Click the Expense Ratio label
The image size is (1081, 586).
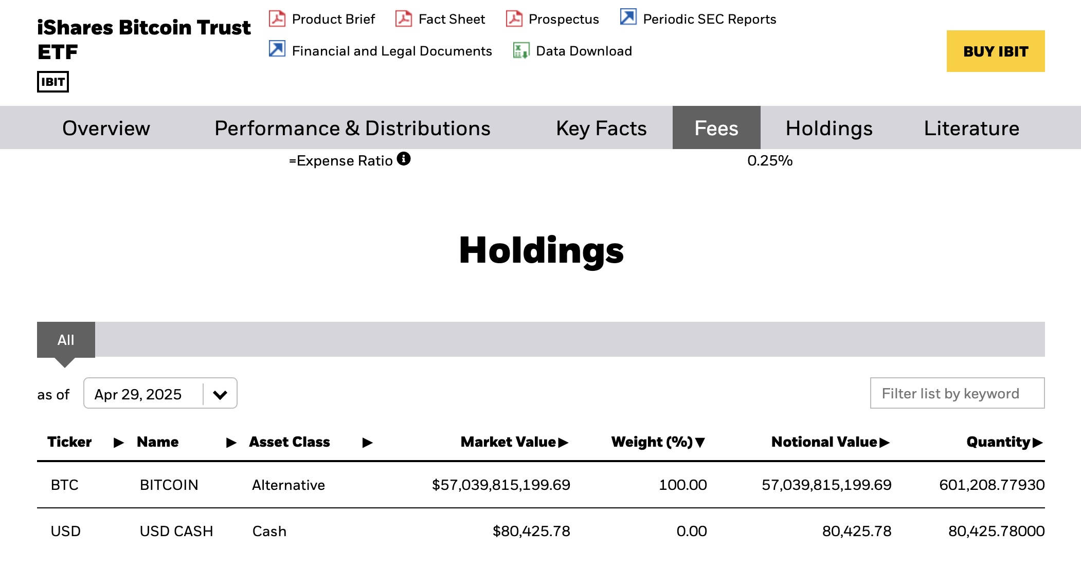click(x=341, y=161)
